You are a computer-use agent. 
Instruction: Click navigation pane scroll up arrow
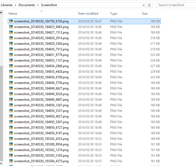click(1, 13)
